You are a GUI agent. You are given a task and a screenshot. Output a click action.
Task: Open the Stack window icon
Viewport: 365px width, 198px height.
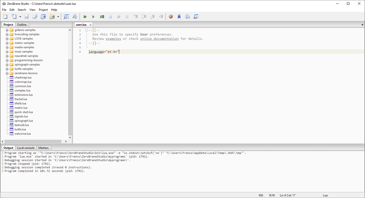tap(187, 16)
